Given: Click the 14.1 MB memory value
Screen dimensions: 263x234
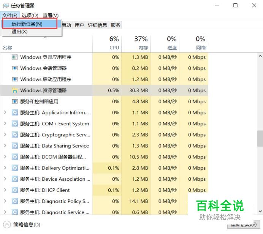Looking at the screenshot, I should 139,201.
